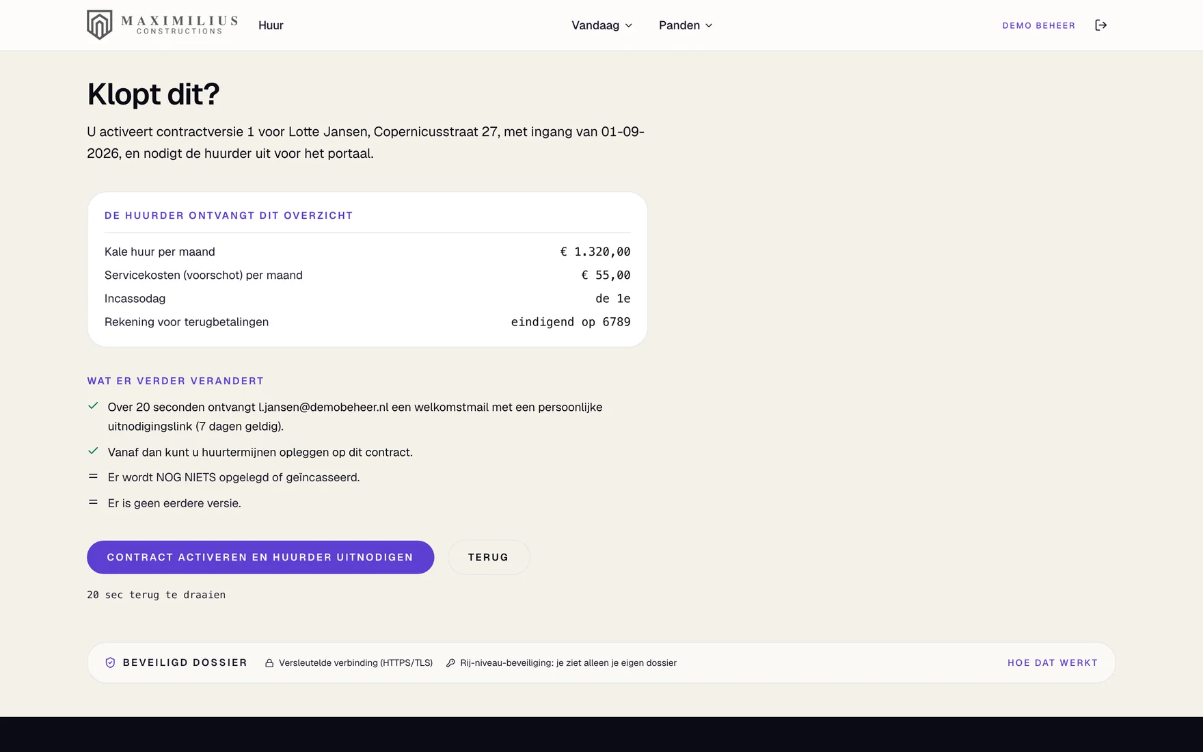Image resolution: width=1203 pixels, height=752 pixels.
Task: Go back with the Terug button
Action: click(x=489, y=557)
